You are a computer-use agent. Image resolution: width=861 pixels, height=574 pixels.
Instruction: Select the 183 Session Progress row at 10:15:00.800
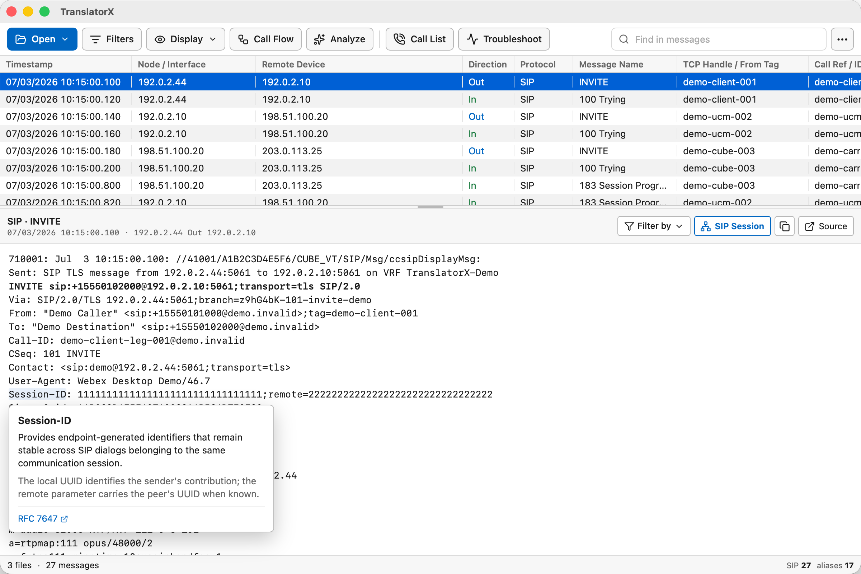pos(430,185)
